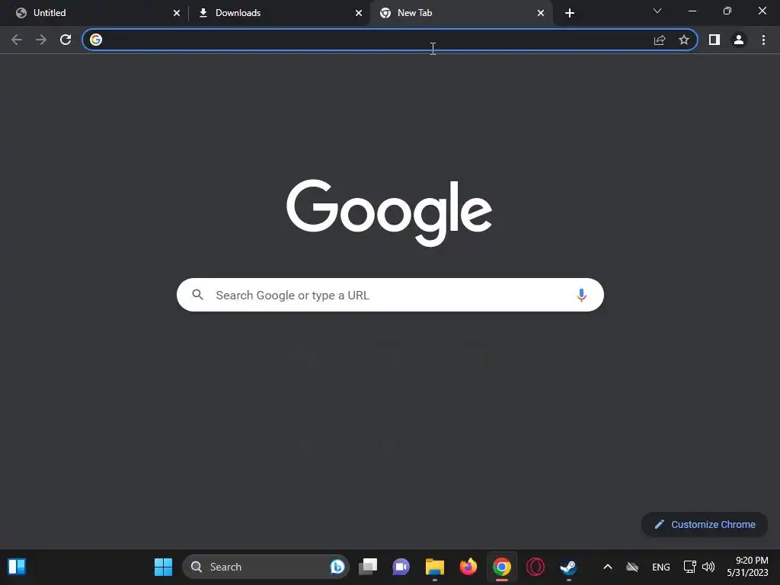Screen dimensions: 780x585
Task: Open the Chrome profile menu
Action: [x=739, y=40]
